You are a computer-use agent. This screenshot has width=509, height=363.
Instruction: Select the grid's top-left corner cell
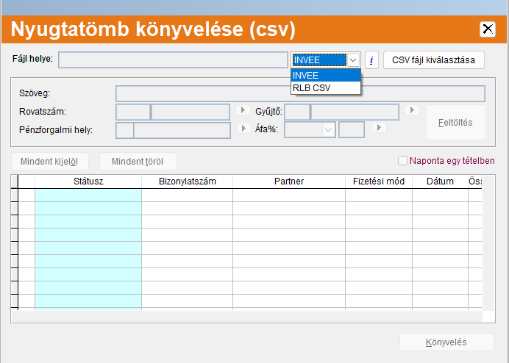click(x=15, y=181)
